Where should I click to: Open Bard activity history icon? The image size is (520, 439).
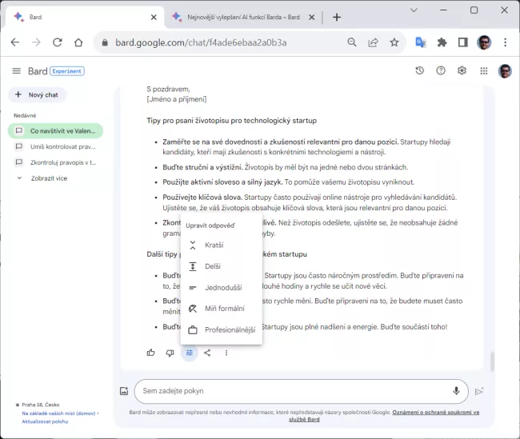coord(419,70)
